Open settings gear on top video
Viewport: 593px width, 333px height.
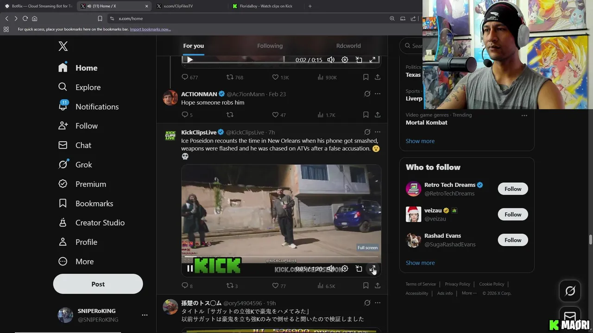pos(345,60)
